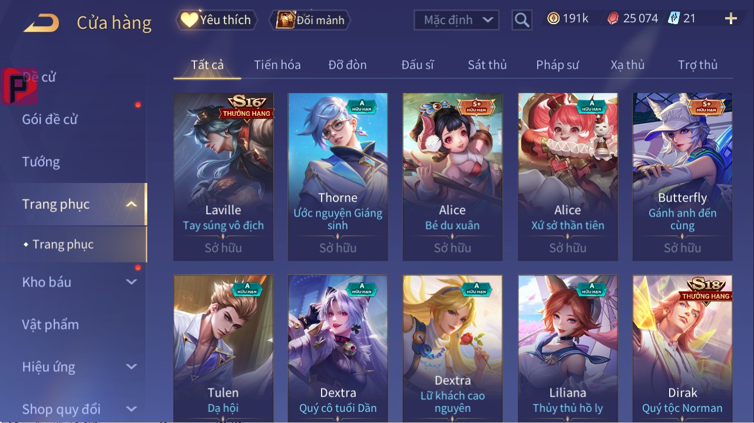Viewport: 754px width, 423px height.
Task: Click the red ruby currency icon
Action: [x=613, y=19]
